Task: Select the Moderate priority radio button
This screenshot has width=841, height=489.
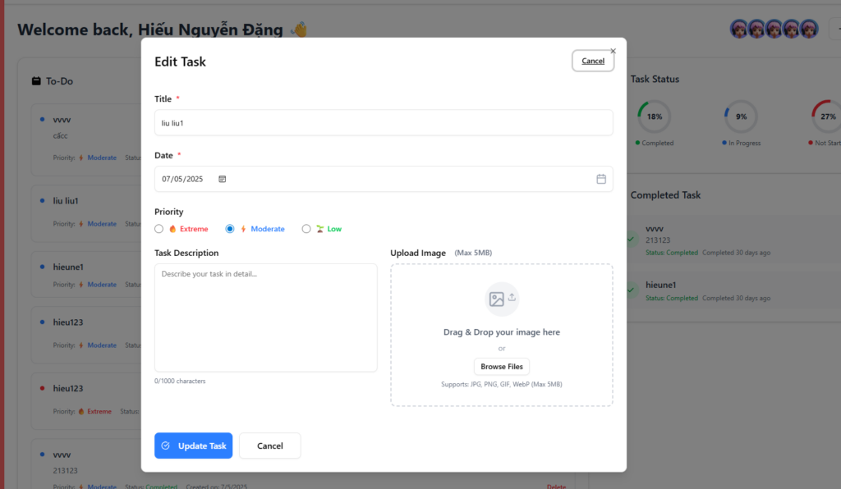Action: 230,229
